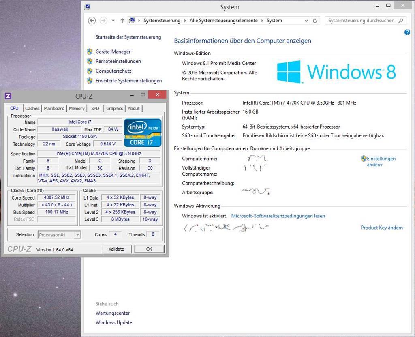Click shield icon beside Remoteeinstellungen
415x337 pixels.
[90, 61]
